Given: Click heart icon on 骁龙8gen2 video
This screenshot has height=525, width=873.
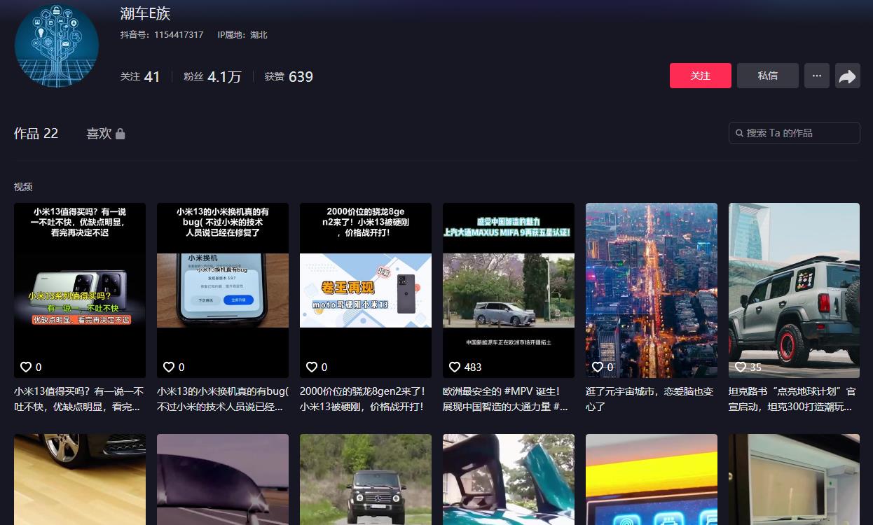Looking at the screenshot, I should 312,367.
